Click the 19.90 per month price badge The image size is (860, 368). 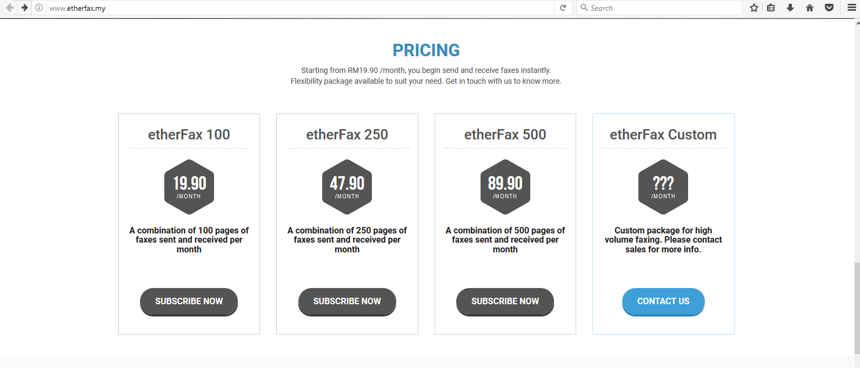point(189,186)
